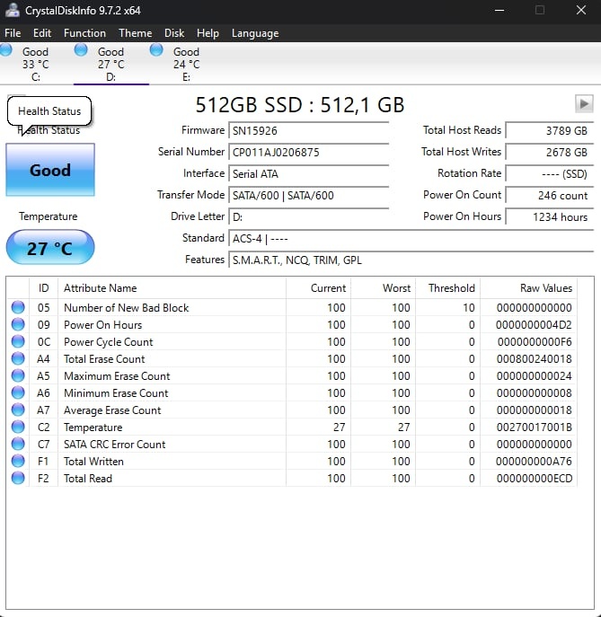
Task: Open the Theme menu
Action: (135, 33)
